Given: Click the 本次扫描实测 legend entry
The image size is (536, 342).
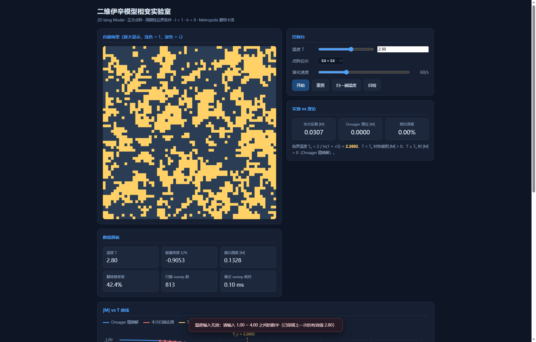Looking at the screenshot, I should coord(159,322).
